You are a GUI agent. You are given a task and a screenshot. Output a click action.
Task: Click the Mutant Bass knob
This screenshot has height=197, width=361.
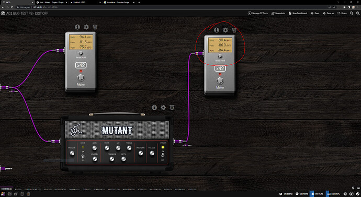(x=107, y=148)
